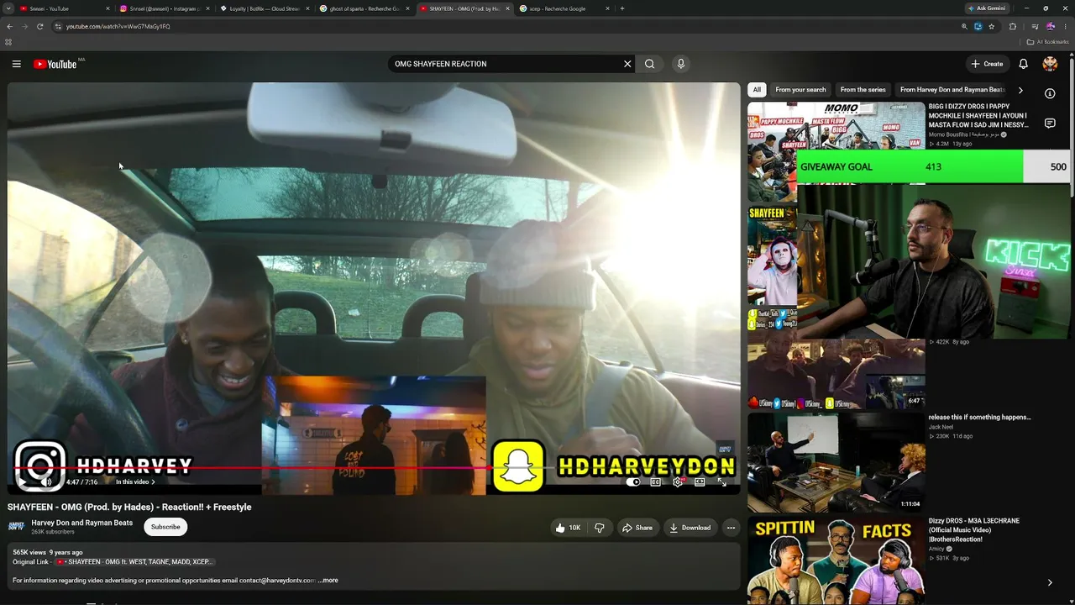Open a new browser tab
Image resolution: width=1075 pixels, height=605 pixels.
click(622, 8)
